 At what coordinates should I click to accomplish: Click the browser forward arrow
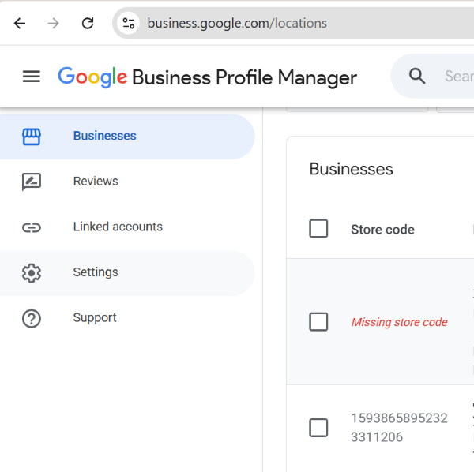click(54, 23)
